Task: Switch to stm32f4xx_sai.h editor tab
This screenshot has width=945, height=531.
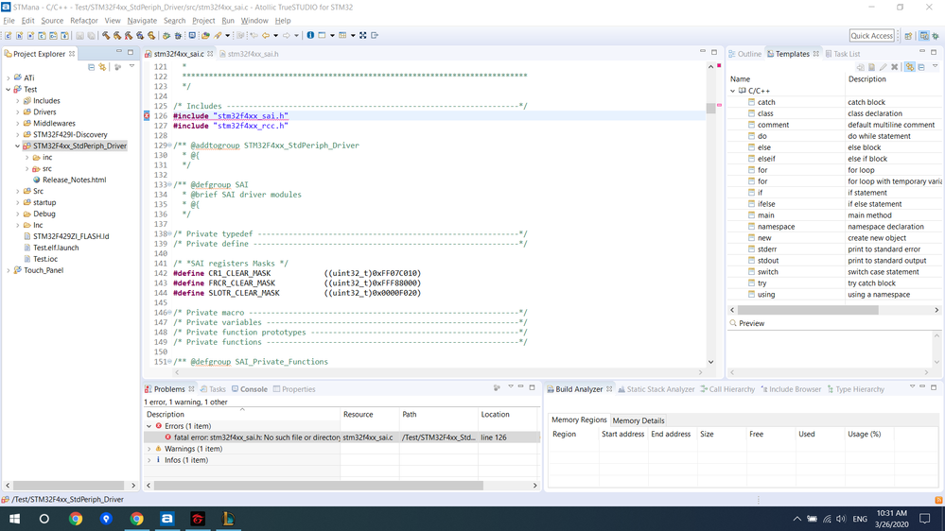Action: coord(248,54)
